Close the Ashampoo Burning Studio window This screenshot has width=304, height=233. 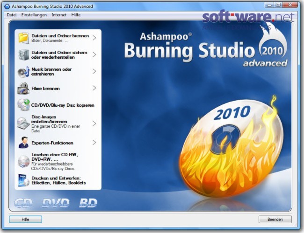click(290, 5)
